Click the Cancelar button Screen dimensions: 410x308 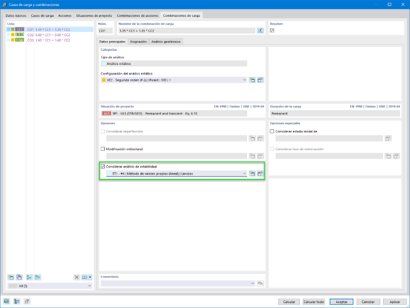(x=368, y=302)
